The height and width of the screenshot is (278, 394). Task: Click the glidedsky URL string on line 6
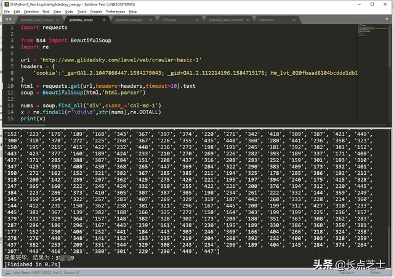click(x=121, y=60)
